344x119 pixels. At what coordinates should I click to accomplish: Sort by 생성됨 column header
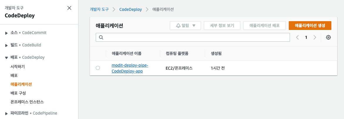pos(216,53)
